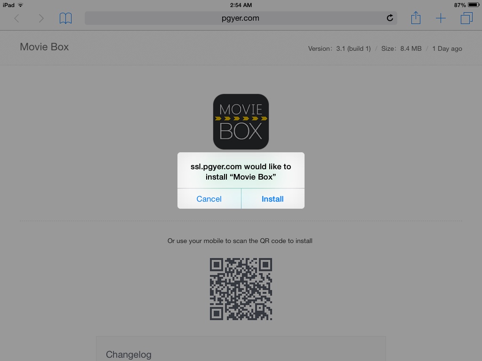This screenshot has height=361, width=482.
Task: Tap the Safari back arrow
Action: tap(16, 18)
